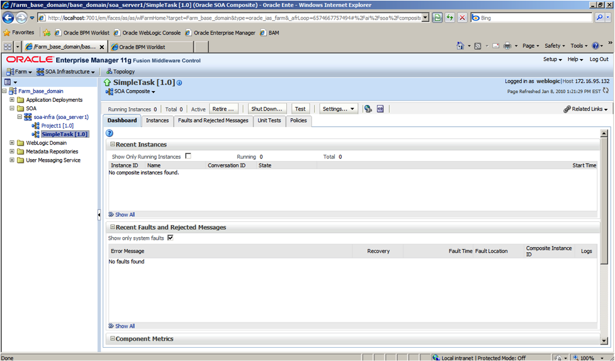Switch to the Instances tab
The width and height of the screenshot is (615, 361).
coord(157,121)
